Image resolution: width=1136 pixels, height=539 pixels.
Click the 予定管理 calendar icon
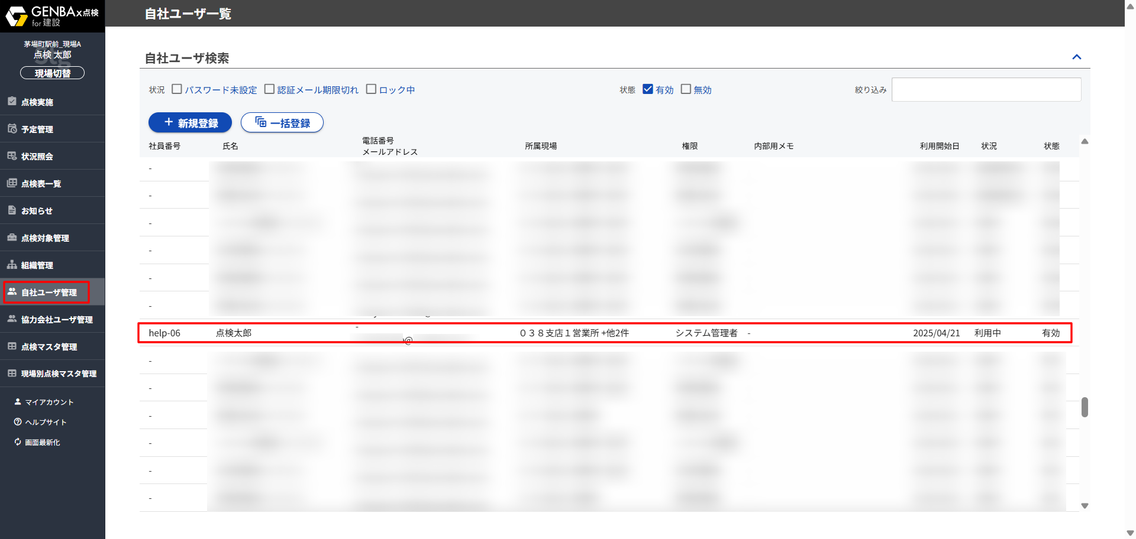coord(12,128)
